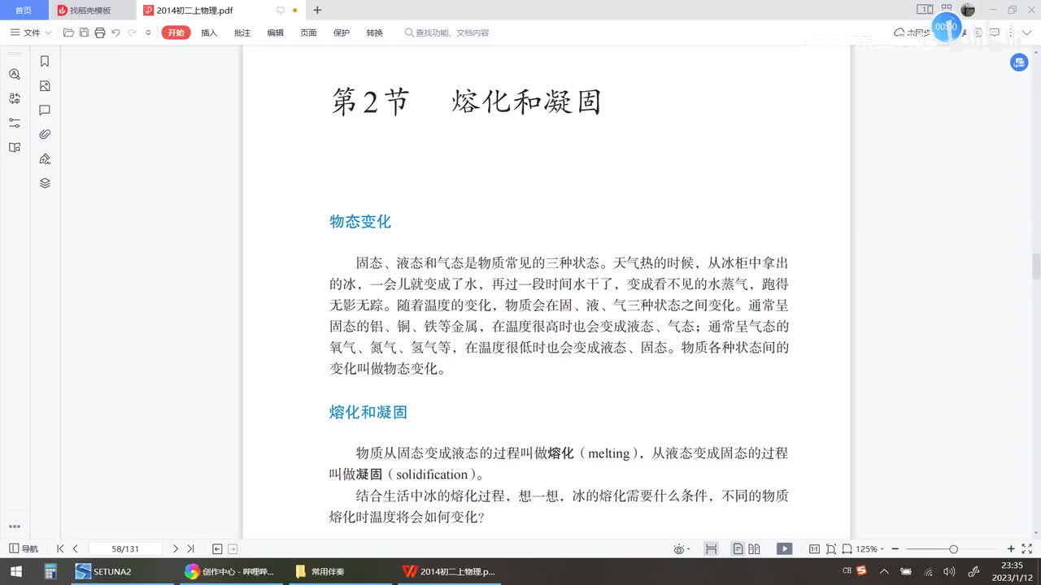Image resolution: width=1041 pixels, height=585 pixels.
Task: Select the 保护 ribbon tab
Action: pyautogui.click(x=342, y=32)
